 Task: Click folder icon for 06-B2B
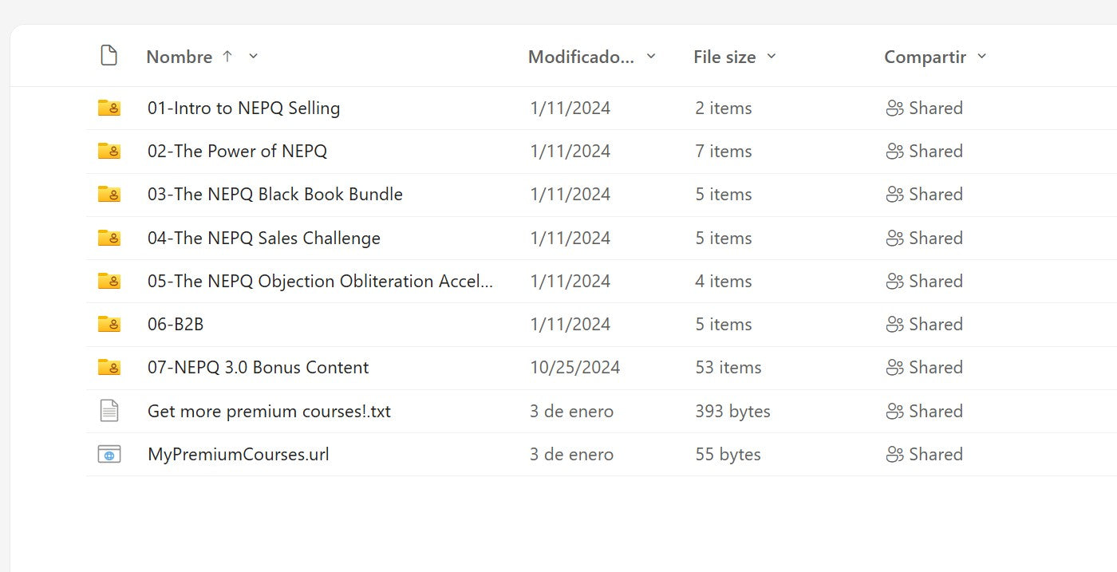109,324
